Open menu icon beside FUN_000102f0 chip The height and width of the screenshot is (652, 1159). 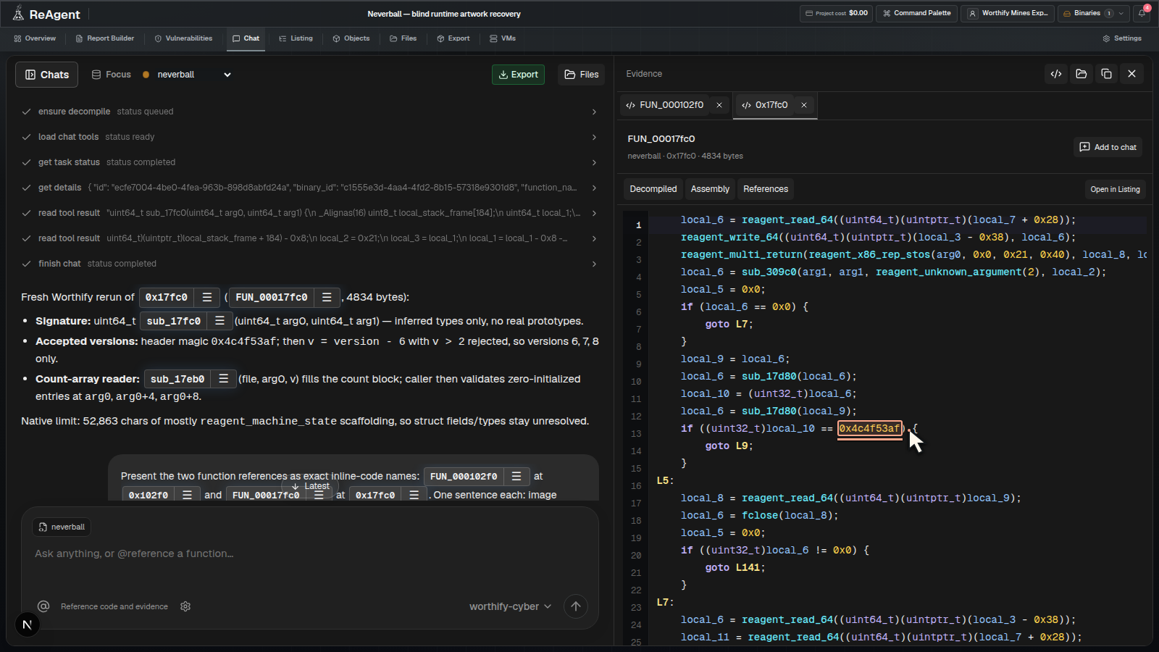pos(516,476)
